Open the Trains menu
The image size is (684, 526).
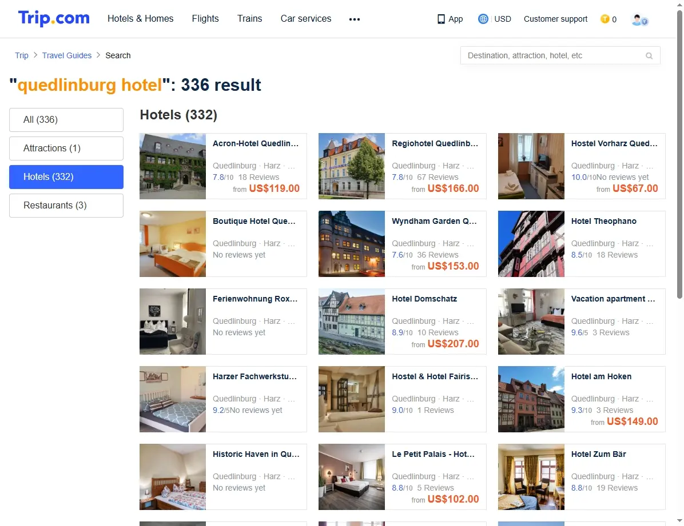[x=249, y=18]
